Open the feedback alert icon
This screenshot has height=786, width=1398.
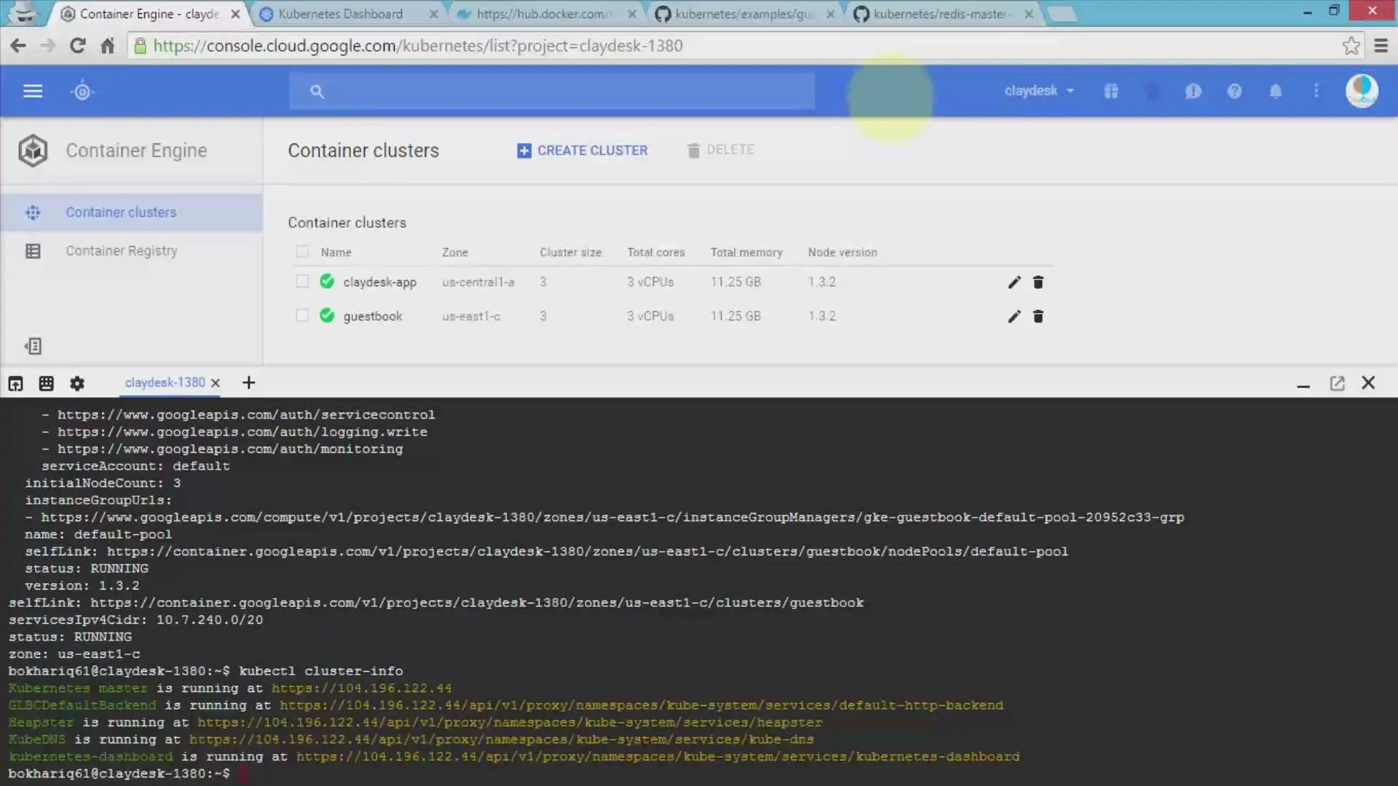pos(1193,91)
